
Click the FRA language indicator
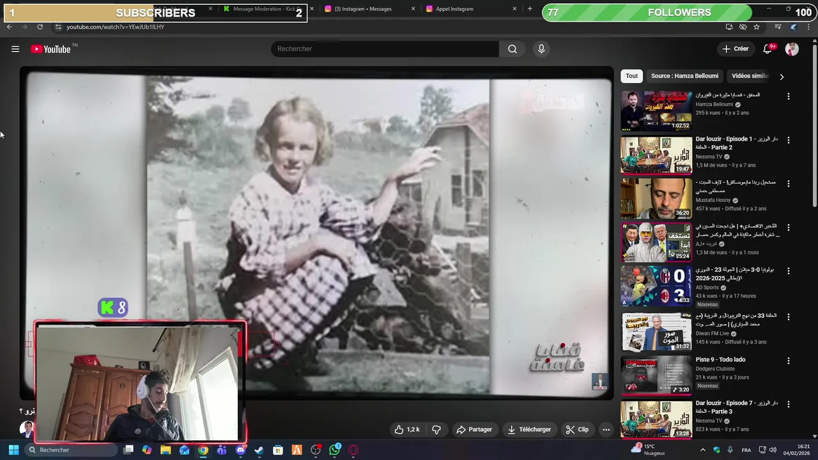746,450
